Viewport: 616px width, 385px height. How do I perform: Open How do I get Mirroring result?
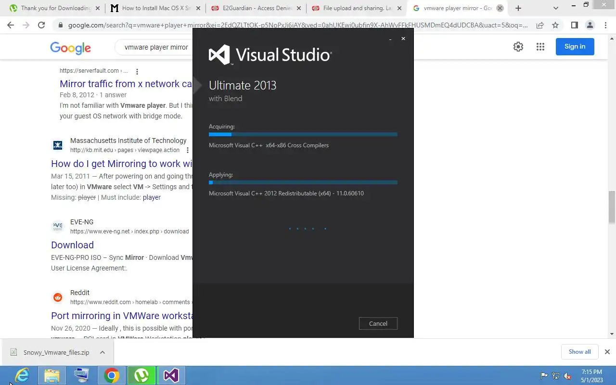point(122,164)
